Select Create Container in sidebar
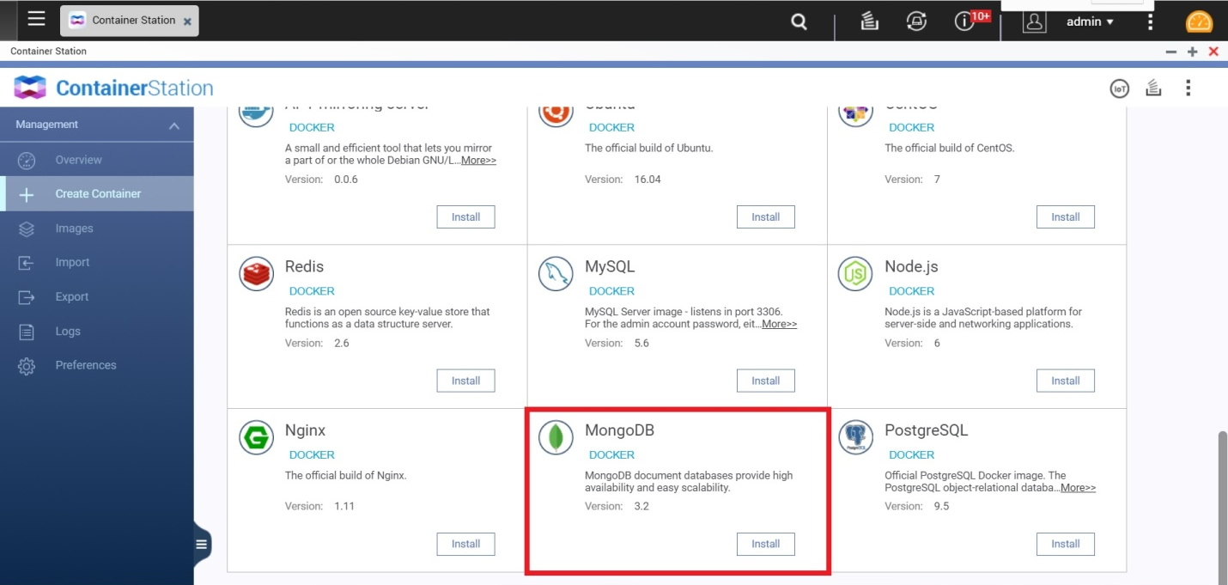1228x585 pixels. coord(96,194)
